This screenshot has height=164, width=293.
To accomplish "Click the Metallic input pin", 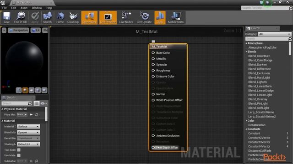I will click(x=153, y=59).
